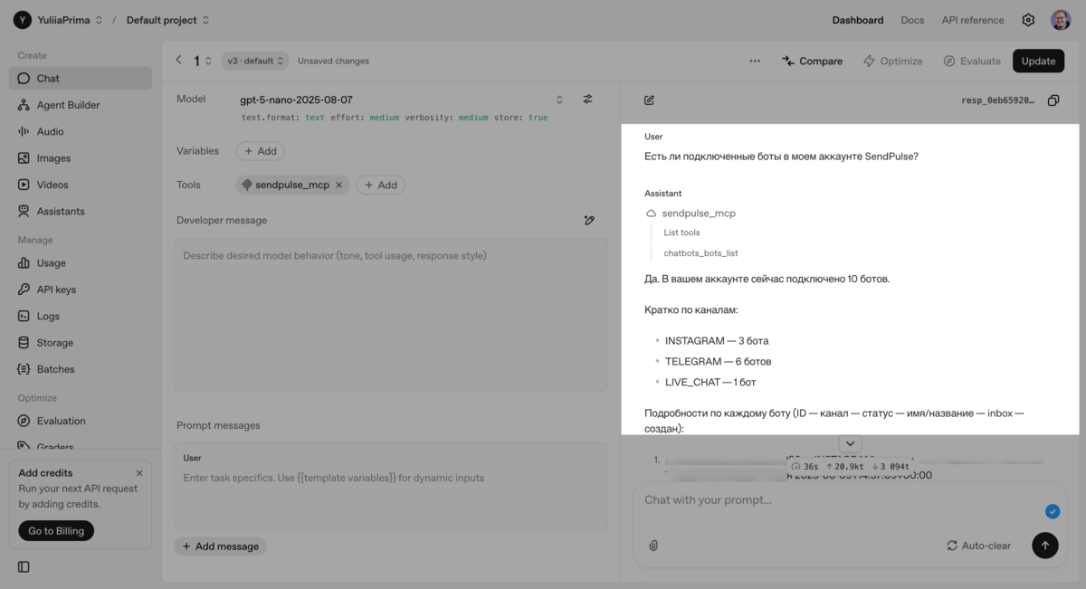Click the attach file paperclip icon

point(653,546)
